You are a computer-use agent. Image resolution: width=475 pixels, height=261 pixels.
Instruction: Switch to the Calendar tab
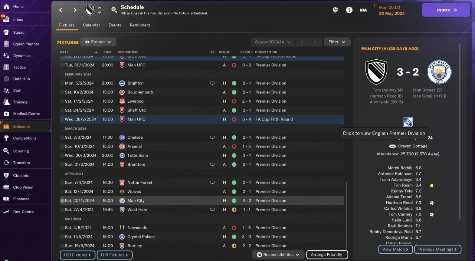pos(91,25)
